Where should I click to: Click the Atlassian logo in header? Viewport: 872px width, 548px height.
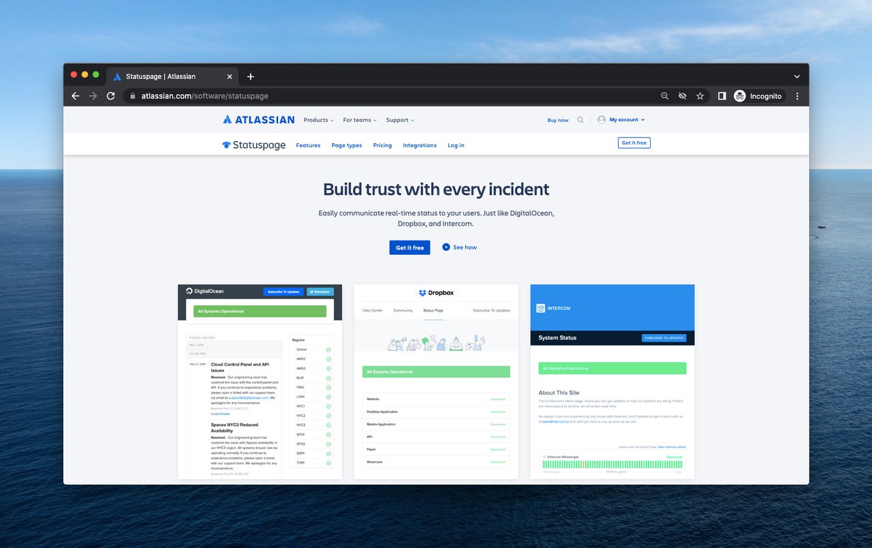point(258,120)
